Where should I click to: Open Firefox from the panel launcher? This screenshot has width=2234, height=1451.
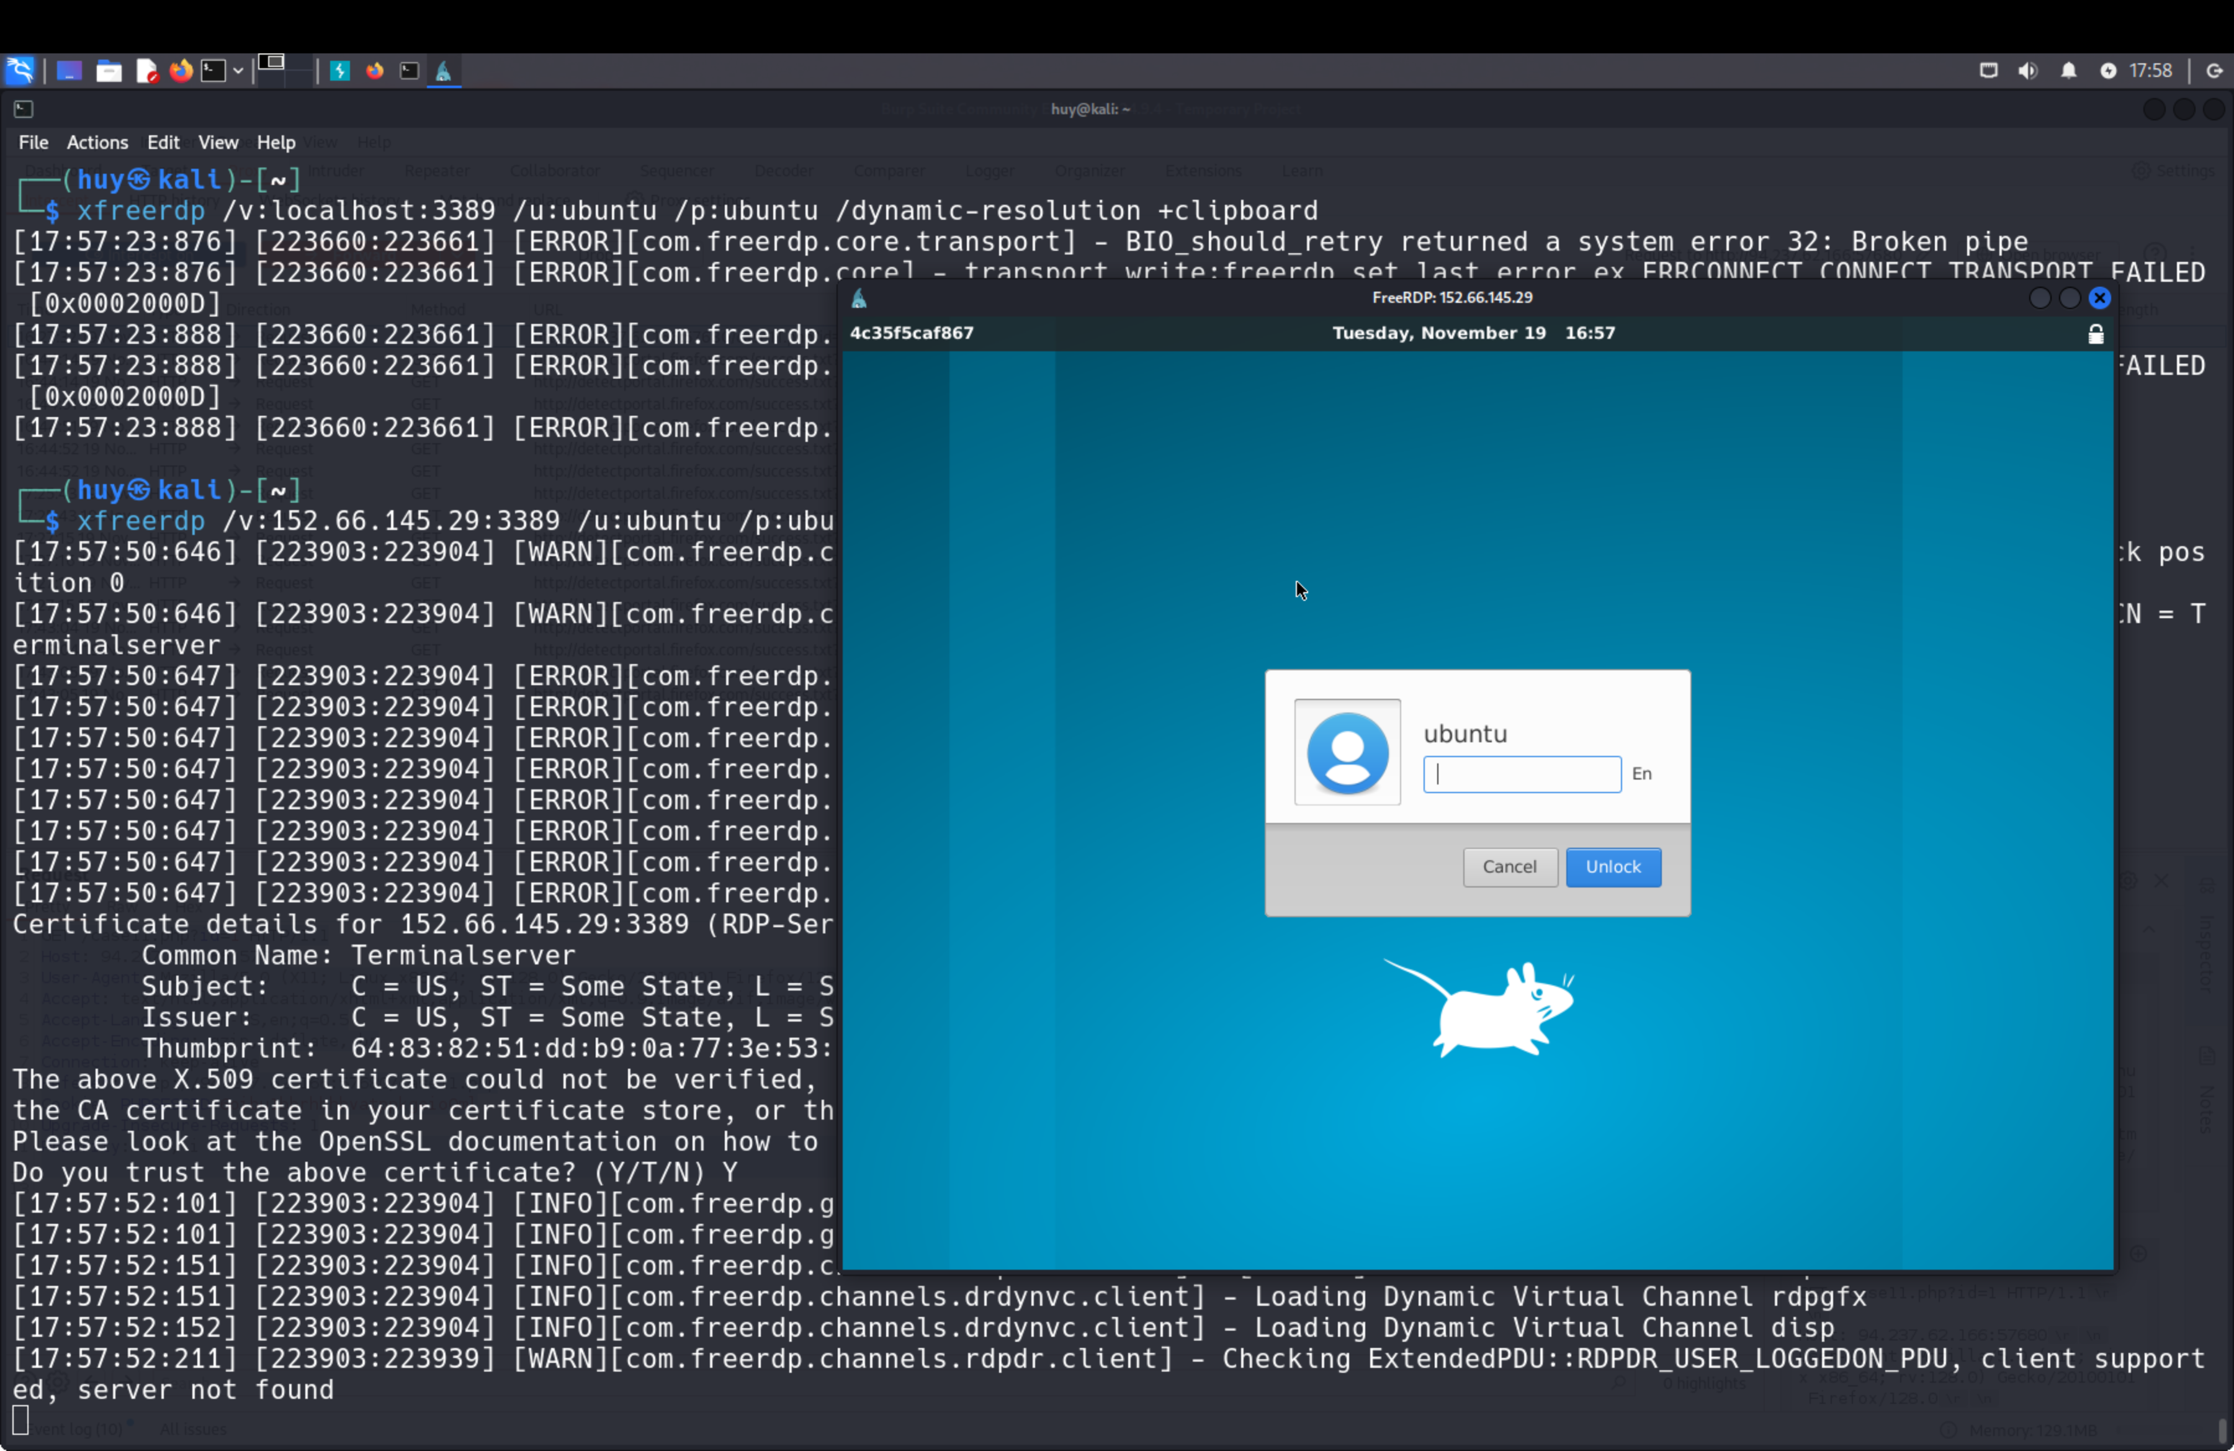click(x=181, y=70)
